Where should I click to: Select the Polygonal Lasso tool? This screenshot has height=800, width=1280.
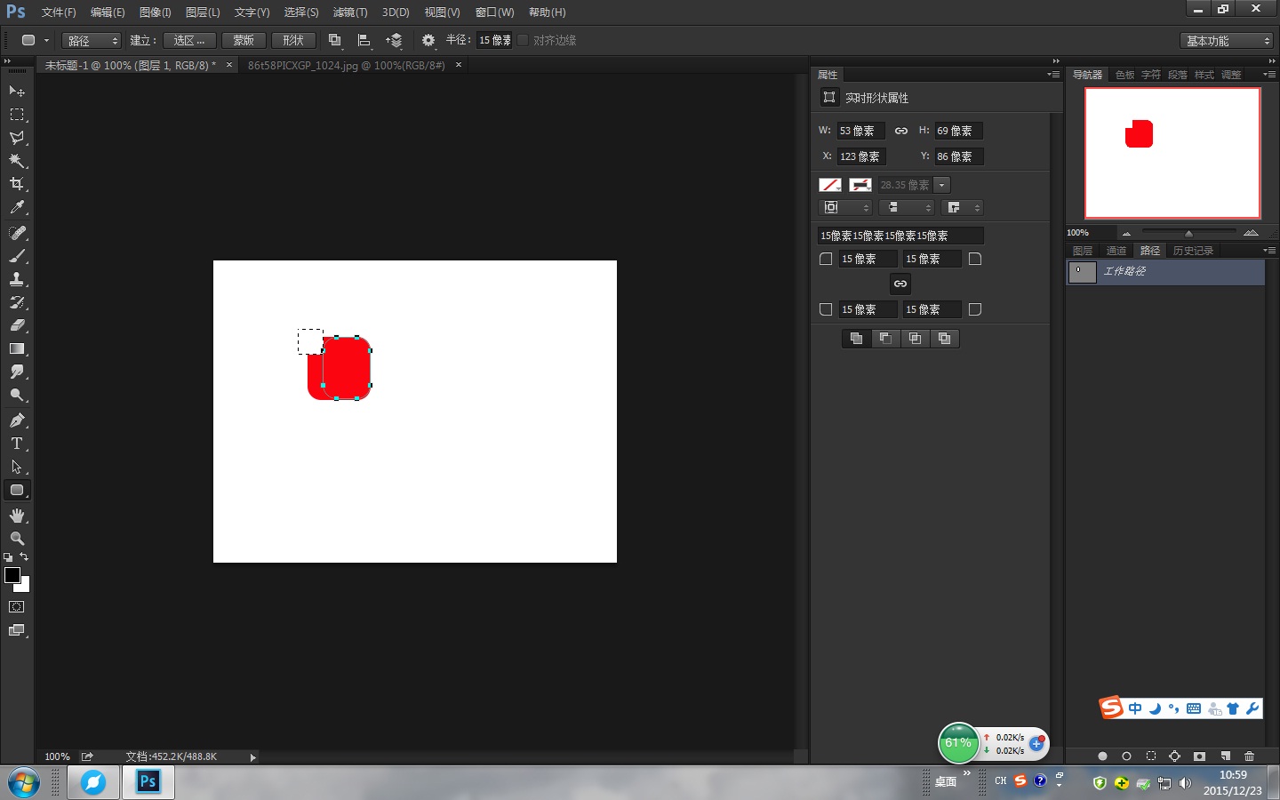tap(17, 138)
